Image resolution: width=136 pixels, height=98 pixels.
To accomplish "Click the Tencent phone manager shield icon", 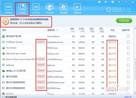I will 4,76.
